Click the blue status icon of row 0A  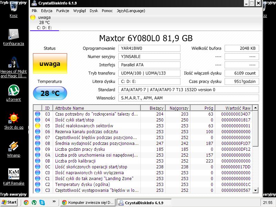(x=38, y=155)
